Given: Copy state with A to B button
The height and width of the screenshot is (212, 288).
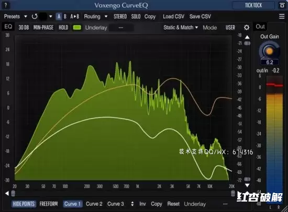Looking at the screenshot, I should coord(74,17).
